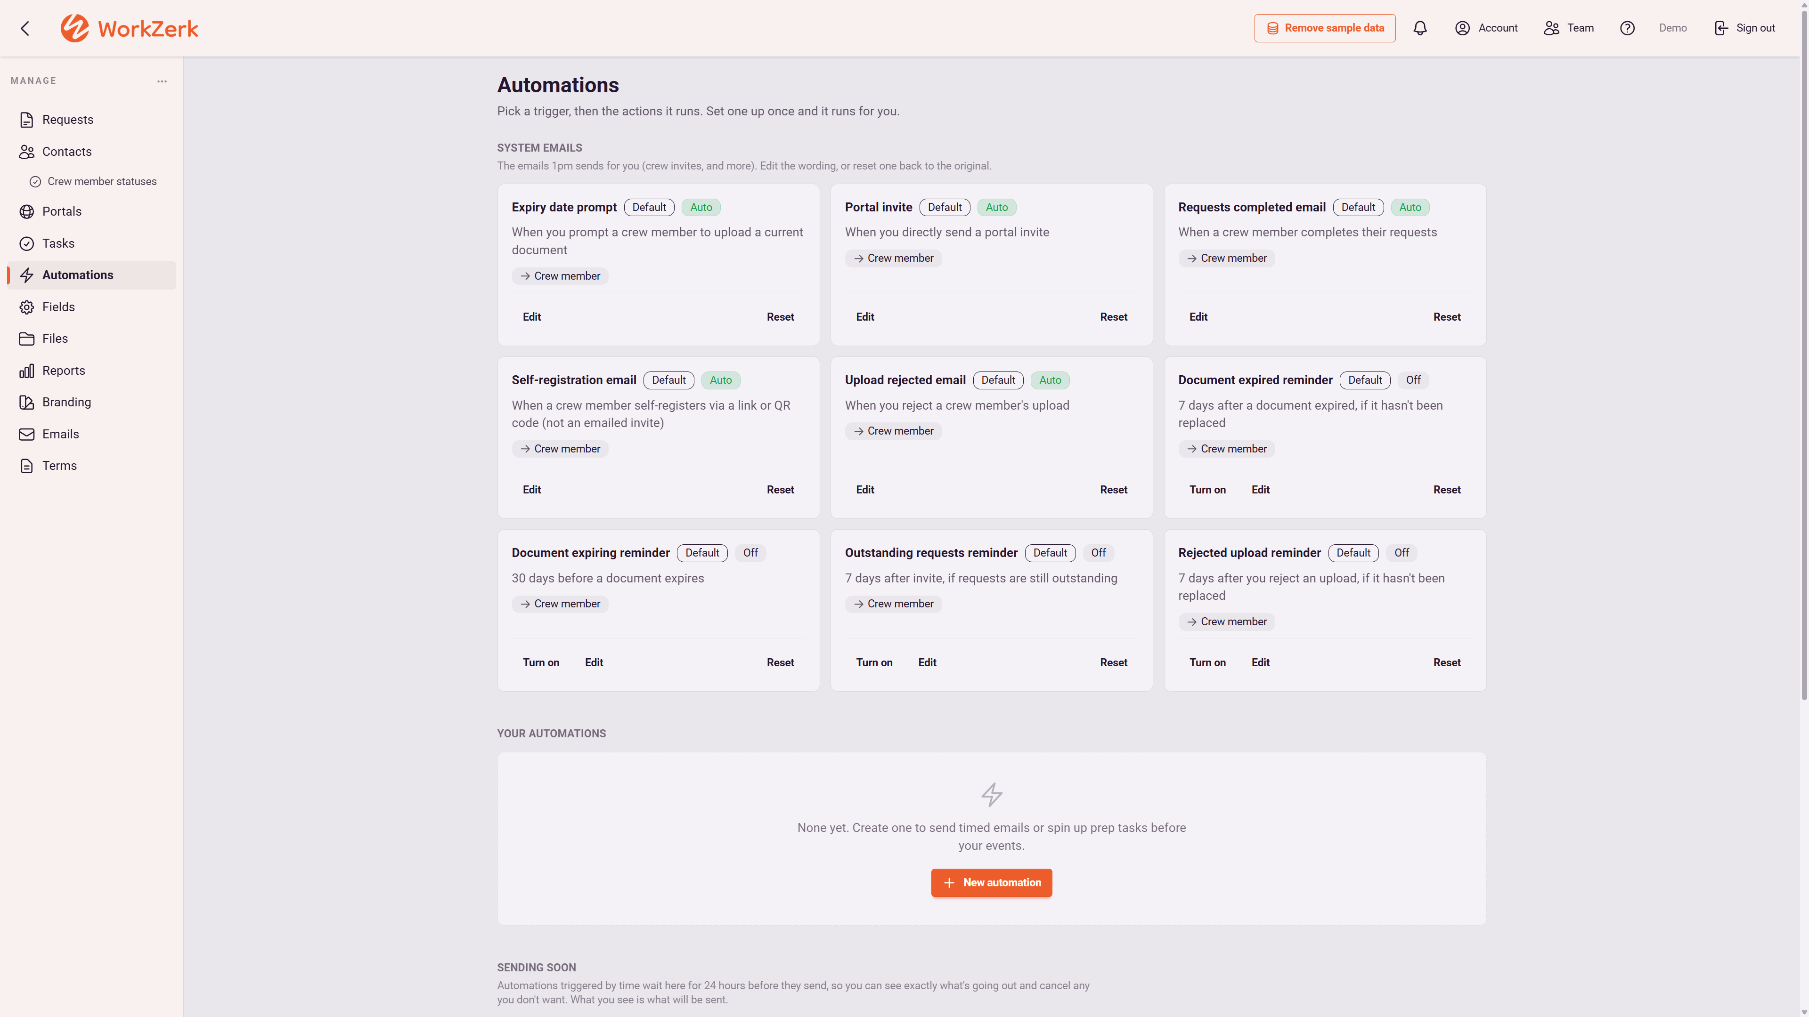Viewport: 1809px width, 1017px height.
Task: Open the Manage more options dots
Action: click(x=162, y=81)
